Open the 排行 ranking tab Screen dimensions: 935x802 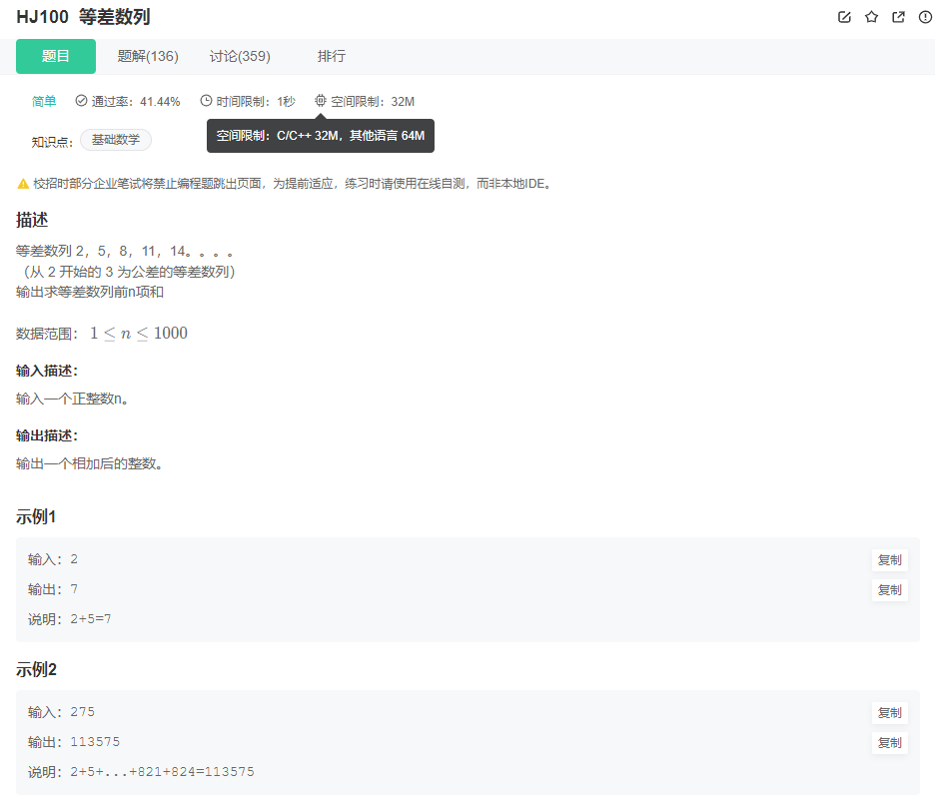(331, 56)
